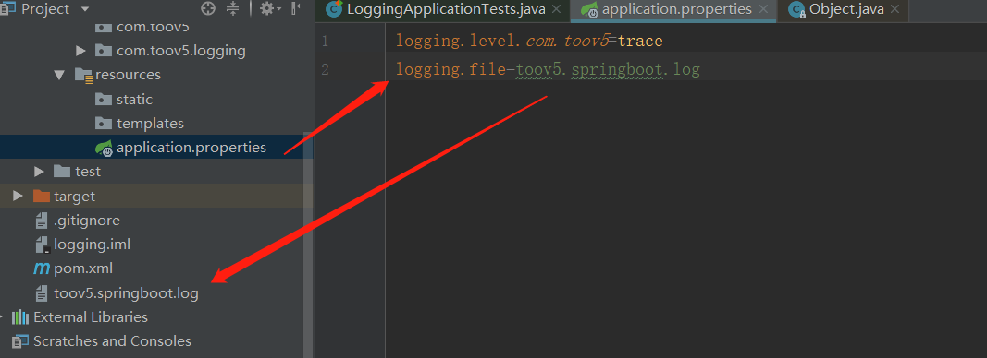This screenshot has height=358, width=987.
Task: Click the toov5.springboot.log file icon
Action: (42, 293)
